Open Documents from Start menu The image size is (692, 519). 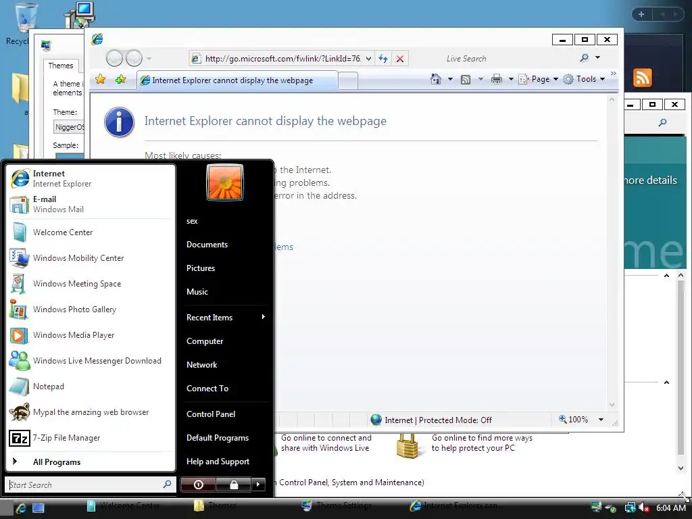coord(225,245)
